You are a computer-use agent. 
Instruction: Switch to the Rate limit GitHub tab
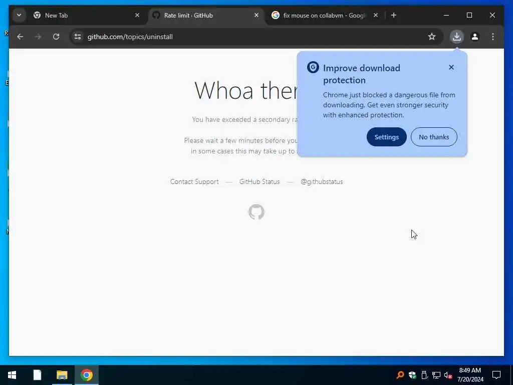pos(206,16)
